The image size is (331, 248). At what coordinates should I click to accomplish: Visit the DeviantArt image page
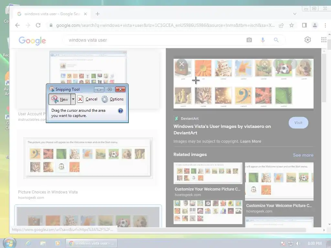pos(298,123)
